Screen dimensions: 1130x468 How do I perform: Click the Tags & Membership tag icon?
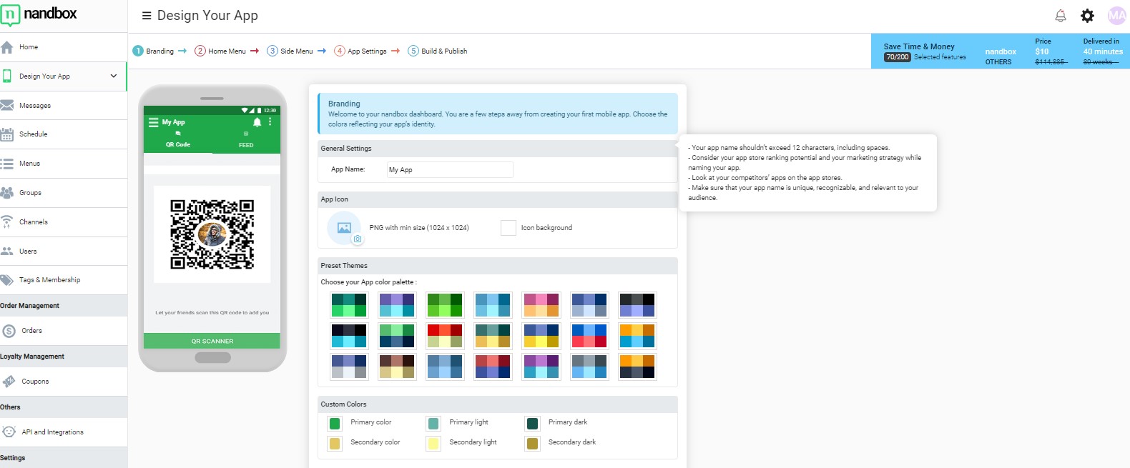[7, 280]
